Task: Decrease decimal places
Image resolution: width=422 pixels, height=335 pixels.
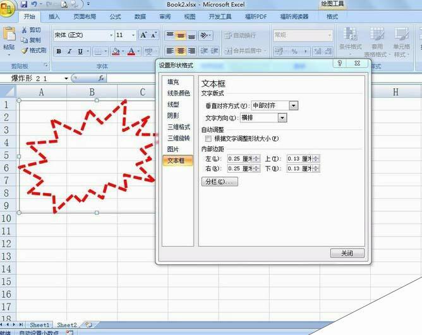Action: tap(328, 51)
